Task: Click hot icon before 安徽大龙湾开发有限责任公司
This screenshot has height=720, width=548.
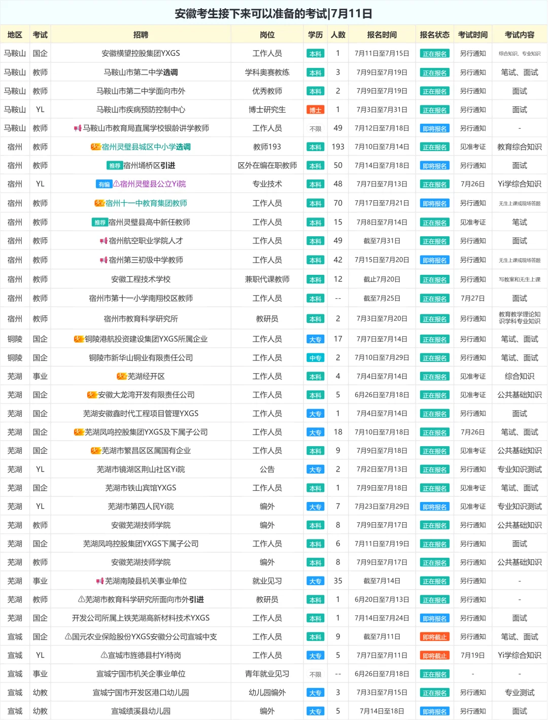Action: 92,395
